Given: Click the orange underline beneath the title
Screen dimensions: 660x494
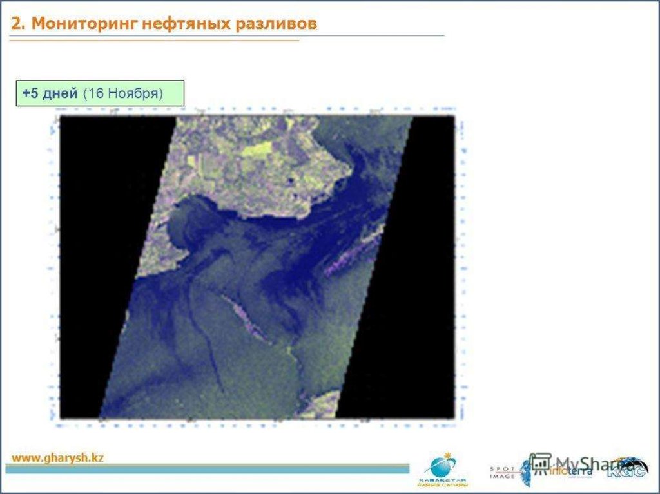Looking at the screenshot, I should tap(155, 41).
